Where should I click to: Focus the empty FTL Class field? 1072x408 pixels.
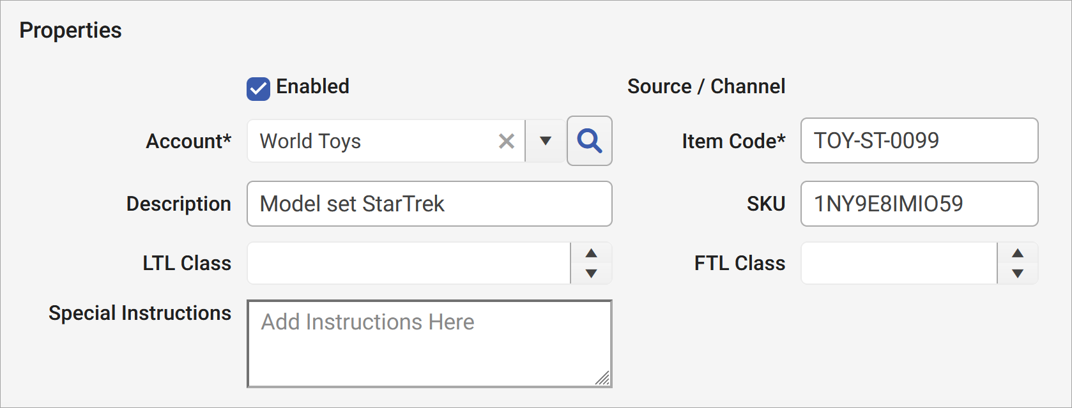coord(898,262)
